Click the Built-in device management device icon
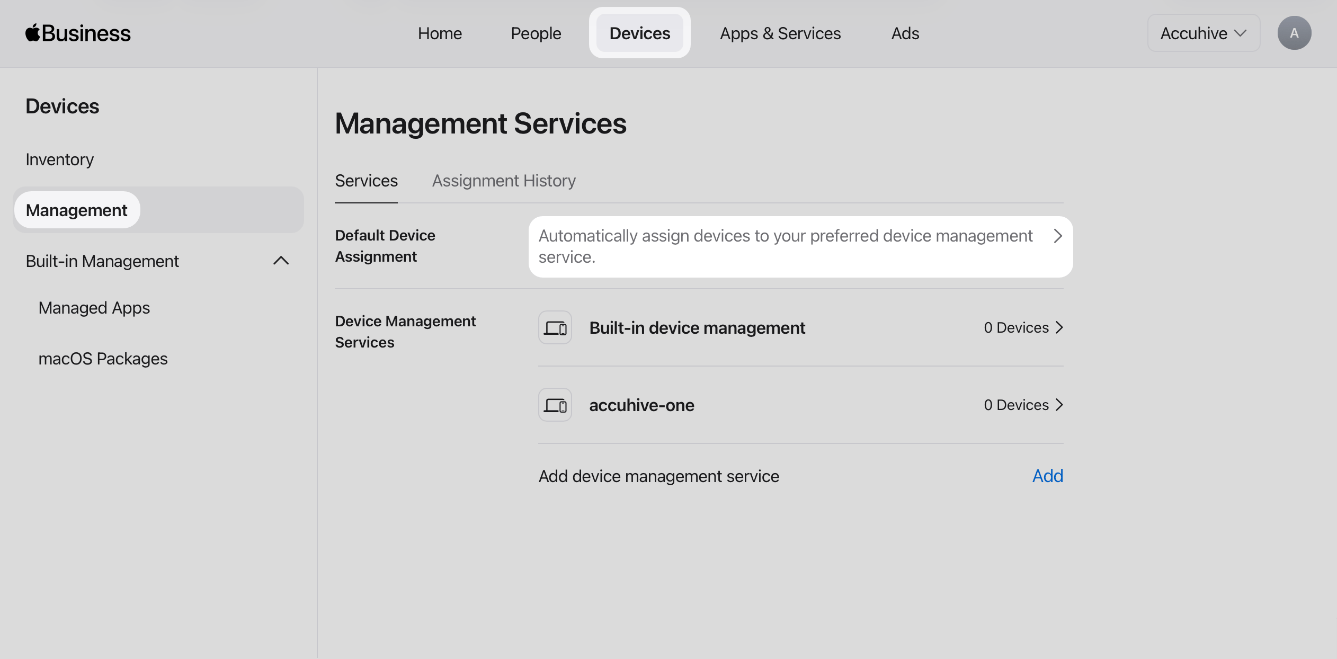The width and height of the screenshot is (1337, 659). (555, 327)
